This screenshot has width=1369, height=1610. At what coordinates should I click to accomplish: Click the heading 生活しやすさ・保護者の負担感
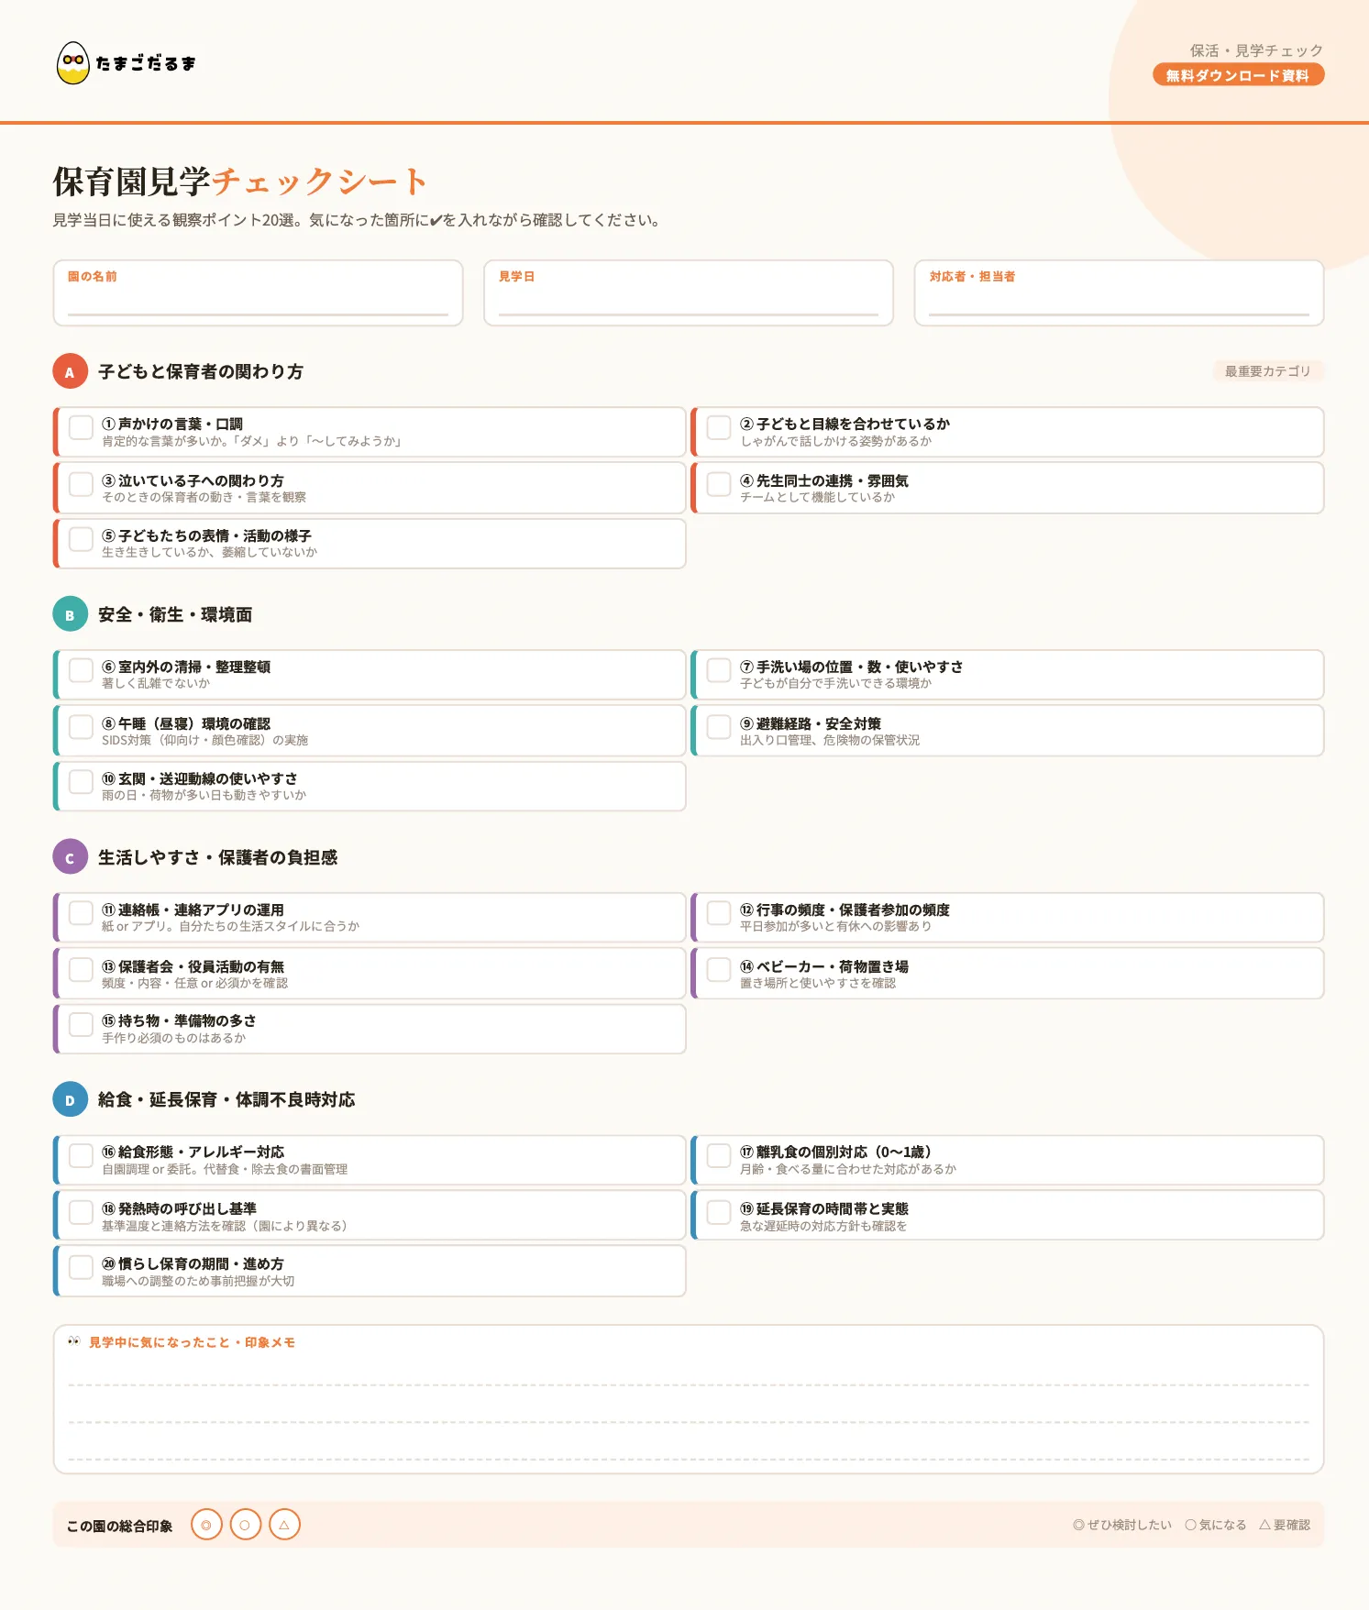(218, 857)
